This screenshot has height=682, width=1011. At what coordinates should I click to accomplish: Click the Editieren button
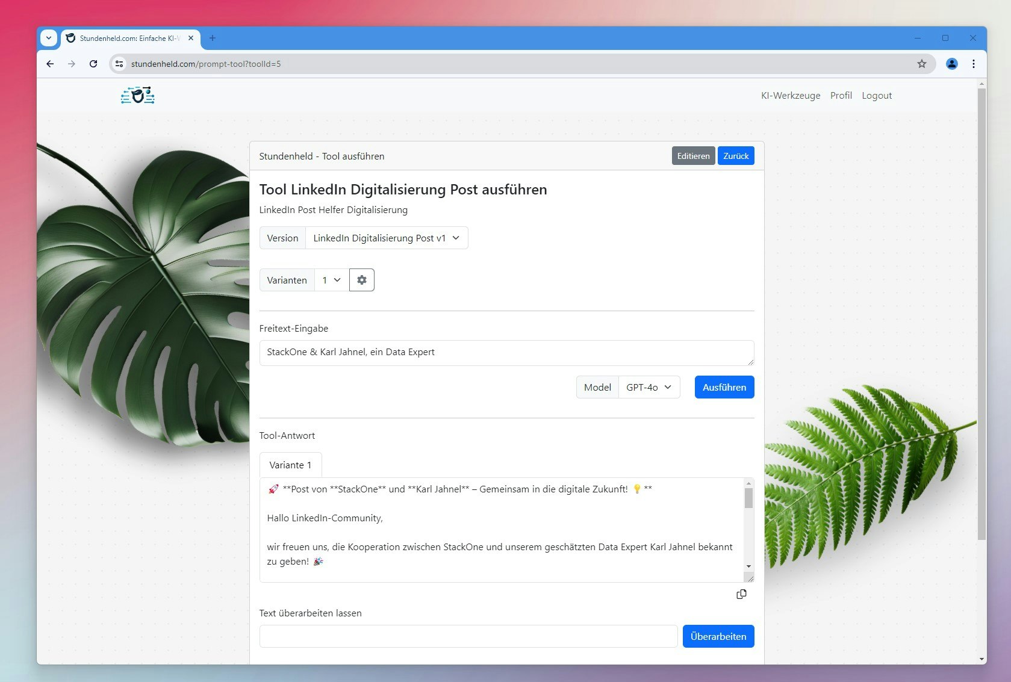693,156
